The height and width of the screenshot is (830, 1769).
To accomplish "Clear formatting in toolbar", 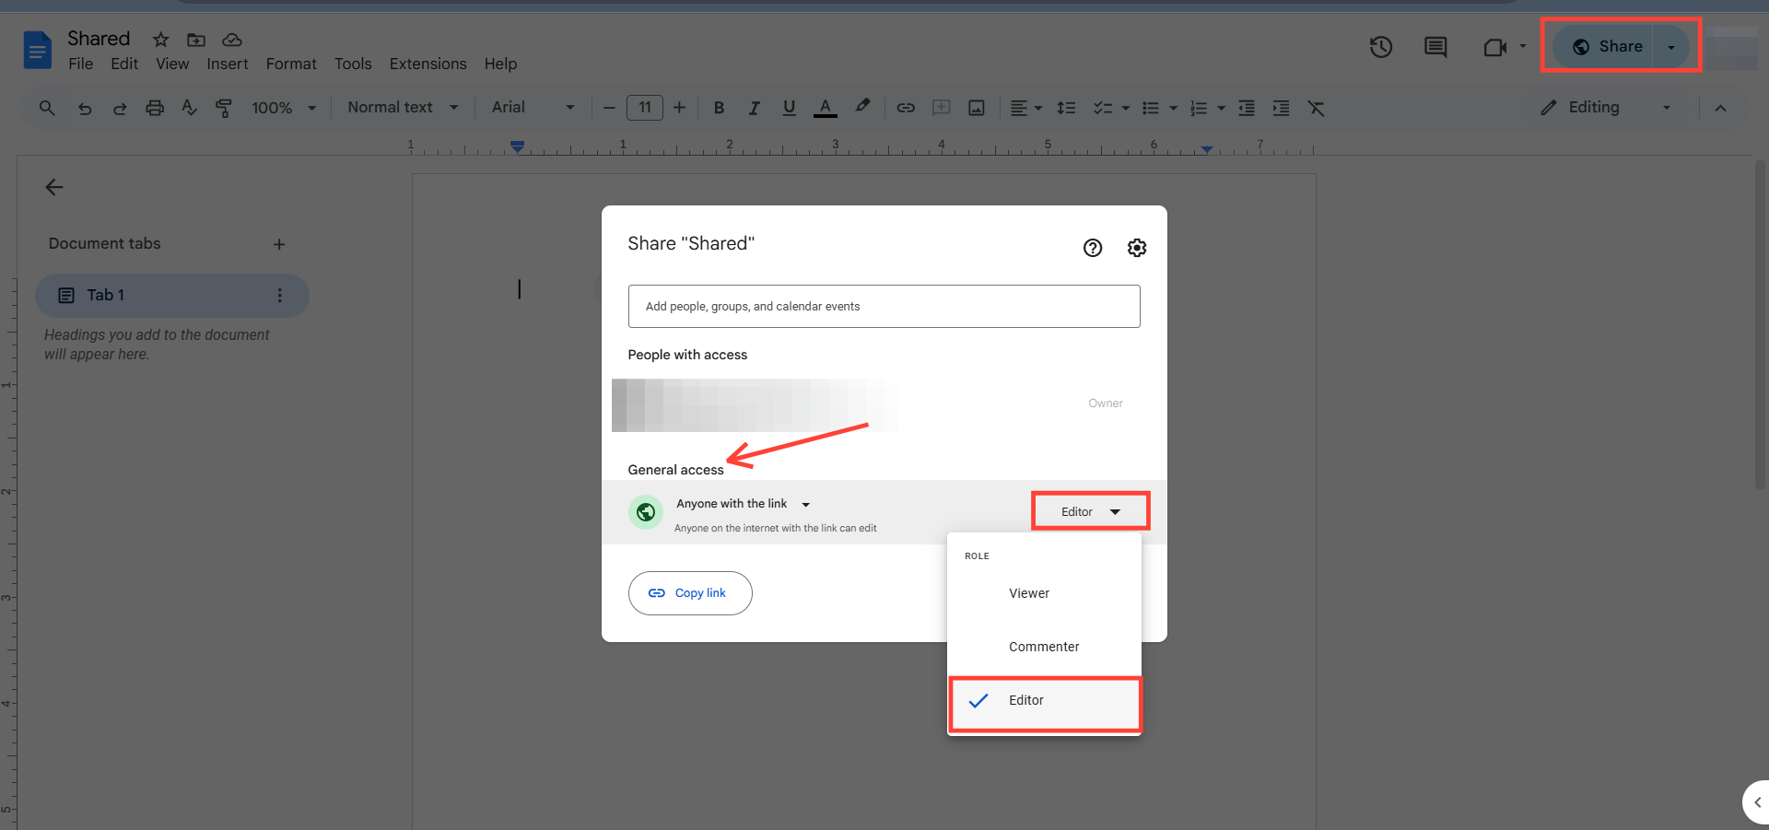I will (1317, 108).
